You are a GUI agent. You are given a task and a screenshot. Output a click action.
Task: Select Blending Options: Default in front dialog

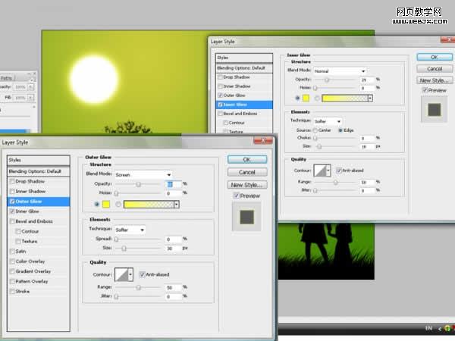click(x=39, y=171)
